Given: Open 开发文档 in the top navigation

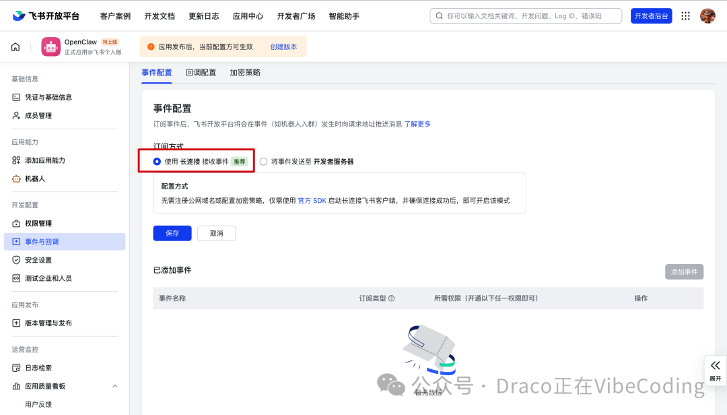Looking at the screenshot, I should [x=160, y=15].
